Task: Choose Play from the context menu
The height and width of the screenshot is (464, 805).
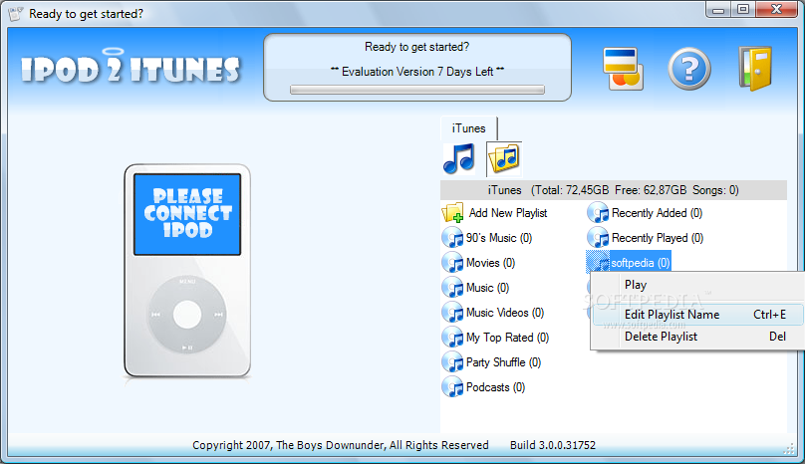Action: click(x=636, y=286)
